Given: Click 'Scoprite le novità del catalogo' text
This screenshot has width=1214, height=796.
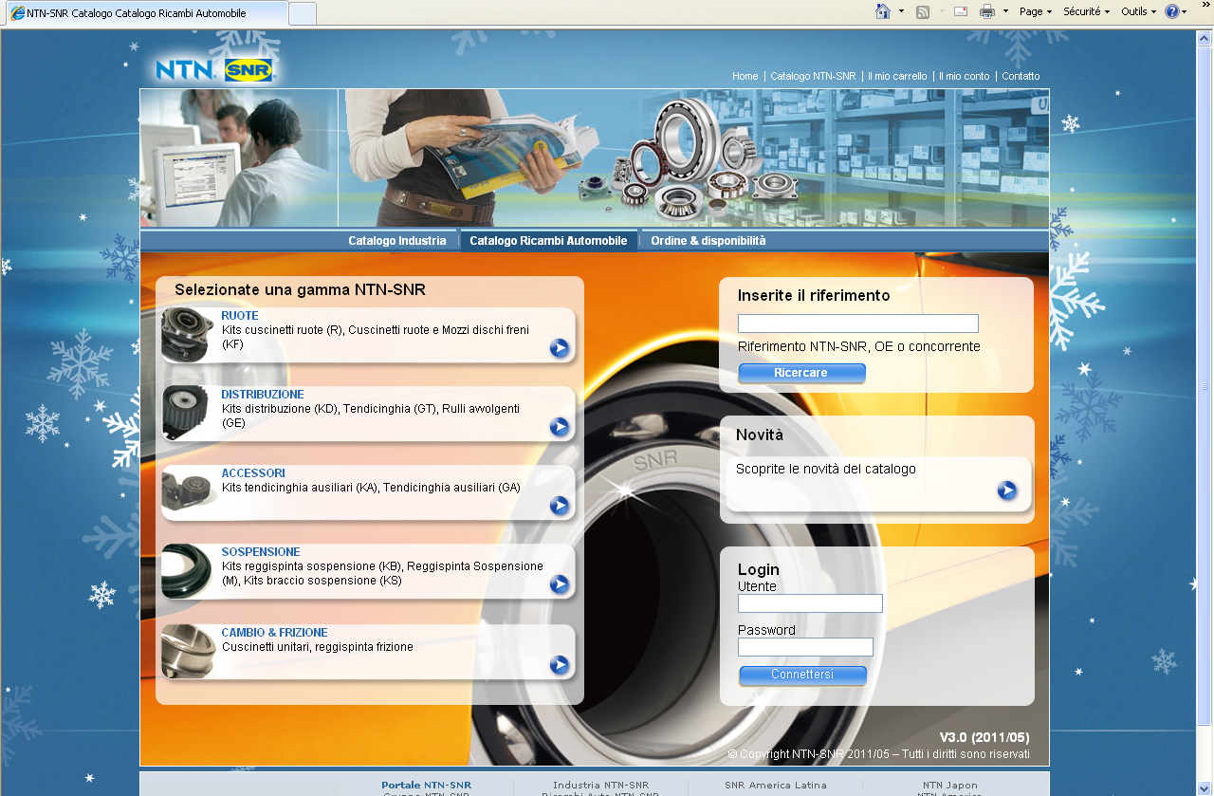Looking at the screenshot, I should coord(826,469).
